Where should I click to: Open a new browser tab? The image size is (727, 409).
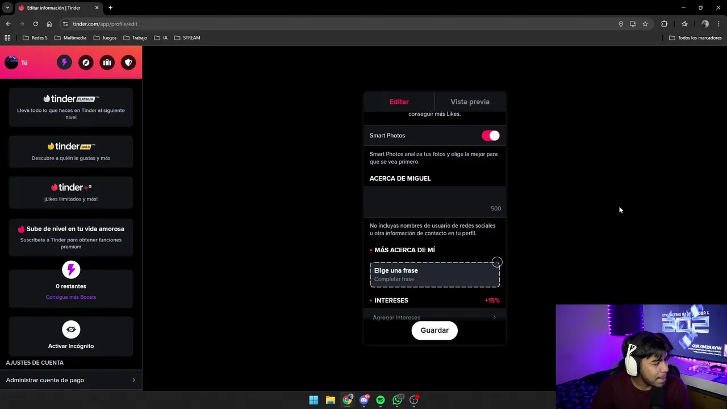tap(110, 8)
